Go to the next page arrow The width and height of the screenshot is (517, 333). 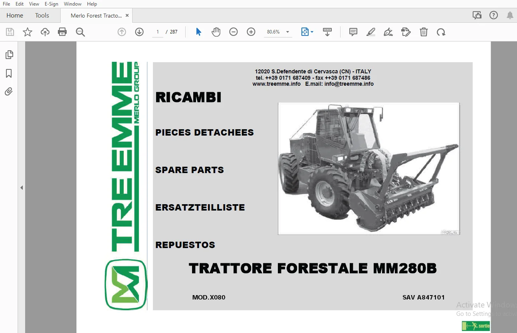(139, 32)
